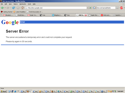
Task: Click the Google logo on page
Action: (x=10, y=22)
